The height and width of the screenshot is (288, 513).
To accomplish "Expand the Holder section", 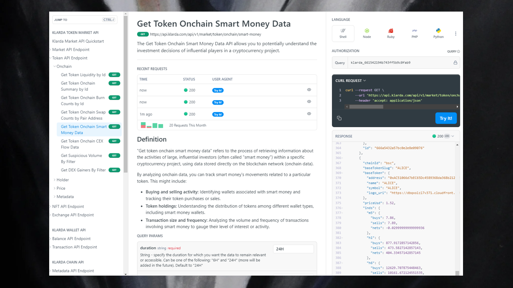I will pos(55,180).
